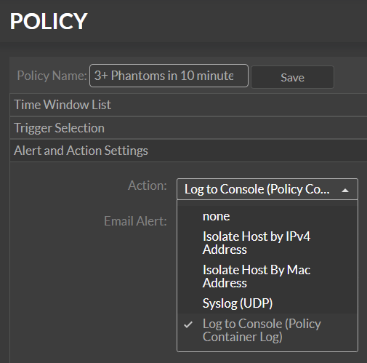
Task: Select the Syslog (UDP) action
Action: click(x=267, y=303)
